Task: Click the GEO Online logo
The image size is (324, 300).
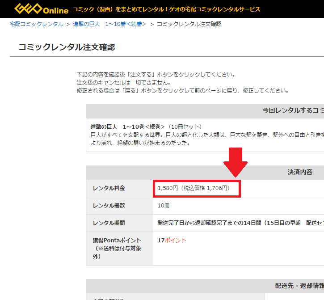Action: [41, 9]
